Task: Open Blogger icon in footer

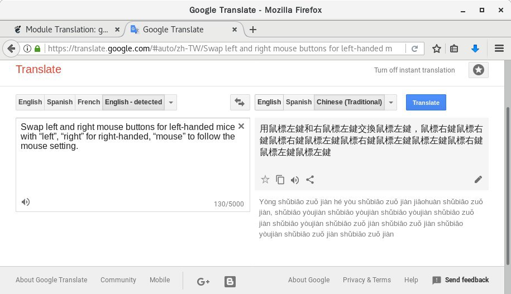Action: (230, 281)
